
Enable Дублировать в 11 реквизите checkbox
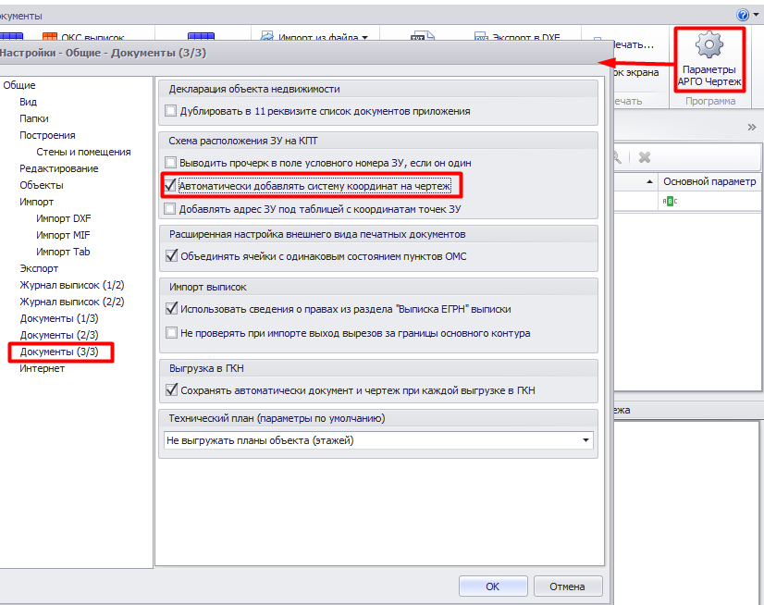[x=170, y=111]
